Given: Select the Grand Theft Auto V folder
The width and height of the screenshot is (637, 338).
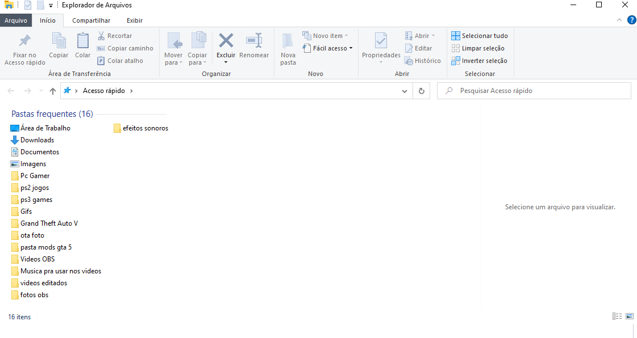Looking at the screenshot, I should tap(44, 223).
